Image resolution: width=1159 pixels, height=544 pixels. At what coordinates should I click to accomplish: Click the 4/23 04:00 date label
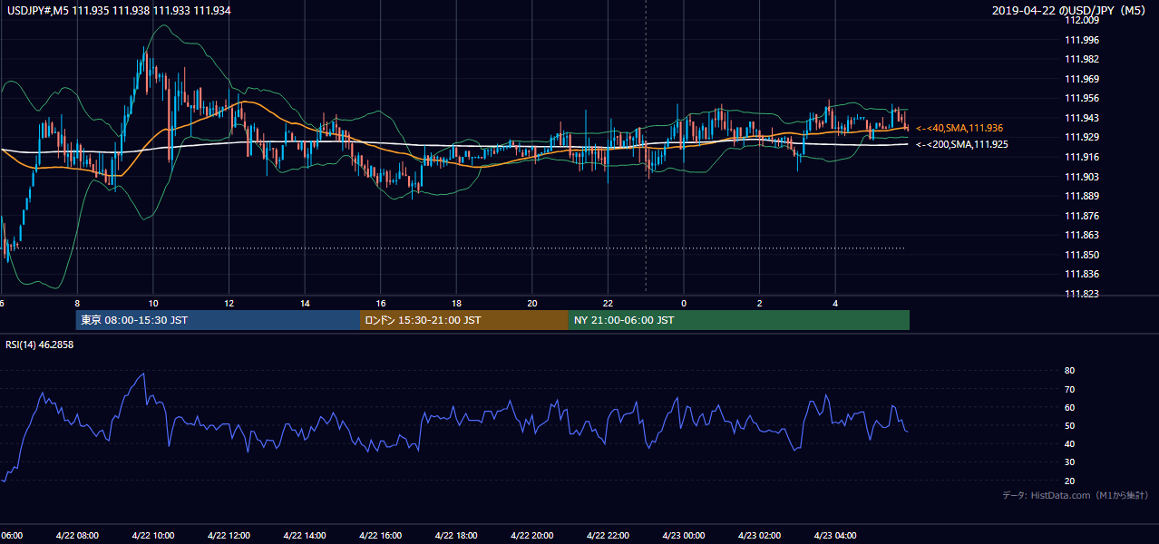click(x=835, y=536)
